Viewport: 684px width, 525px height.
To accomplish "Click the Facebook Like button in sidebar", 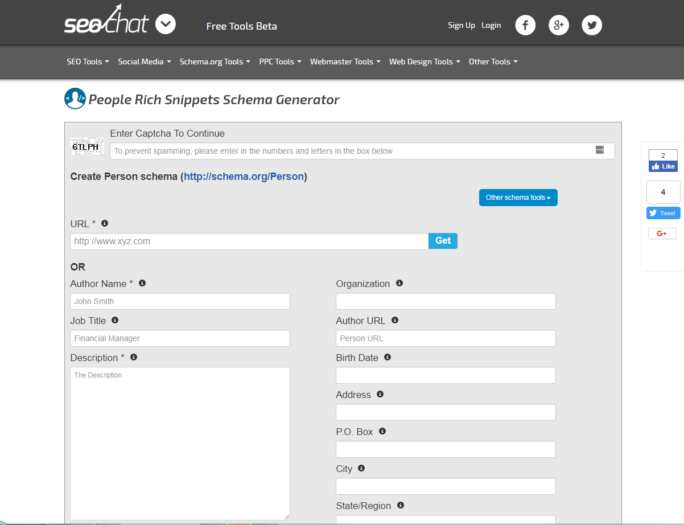I will (x=663, y=166).
